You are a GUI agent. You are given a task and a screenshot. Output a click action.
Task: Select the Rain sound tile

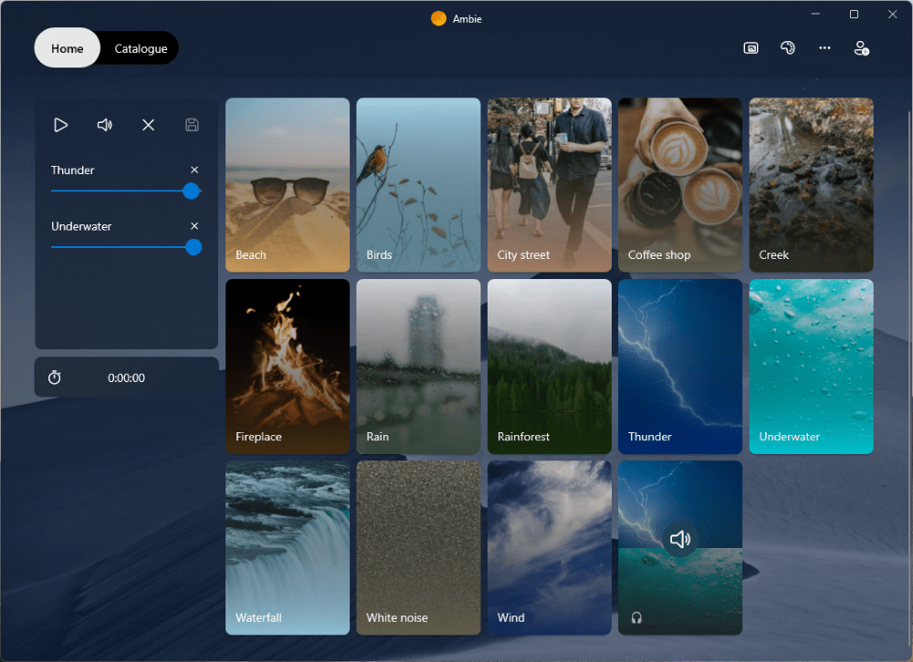pos(419,367)
